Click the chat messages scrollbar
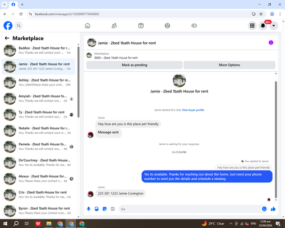 [276, 140]
